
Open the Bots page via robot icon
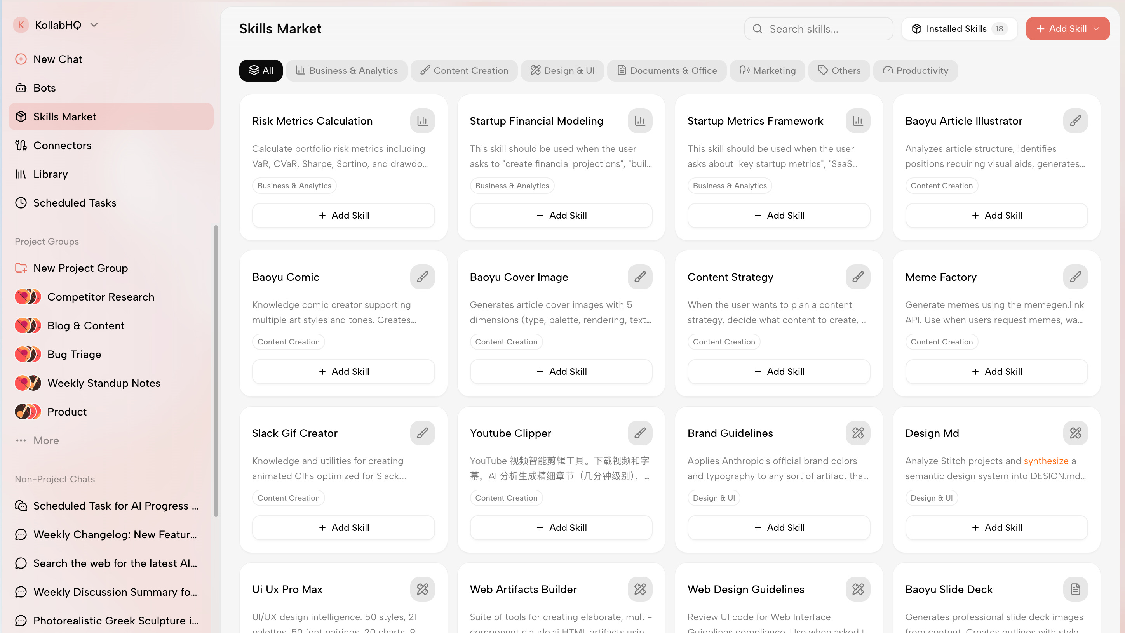pyautogui.click(x=21, y=88)
